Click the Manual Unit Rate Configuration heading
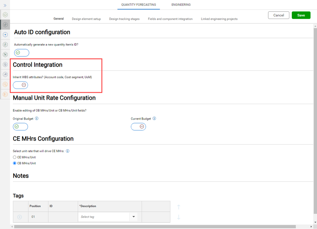 pyautogui.click(x=54, y=98)
